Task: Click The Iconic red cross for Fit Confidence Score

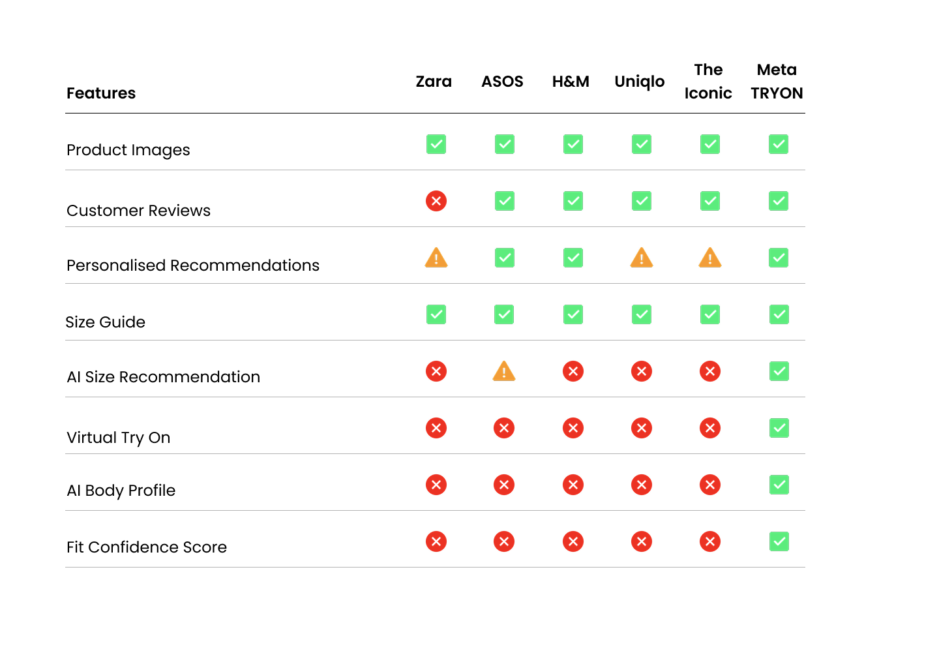Action: (x=710, y=541)
